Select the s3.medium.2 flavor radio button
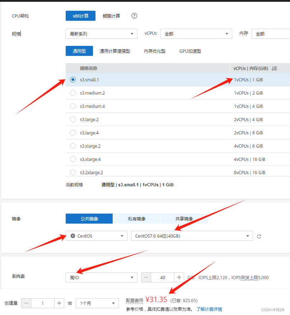 tap(73, 93)
